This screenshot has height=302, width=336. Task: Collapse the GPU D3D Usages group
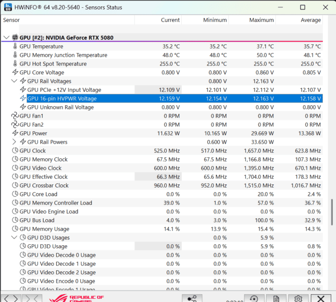[x=15, y=237]
